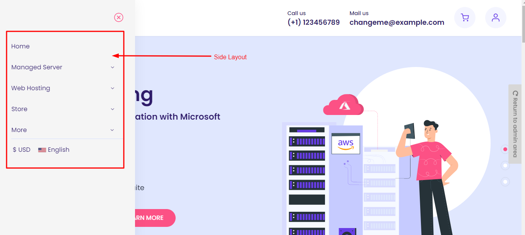Click the AWS logo on the server illustration
This screenshot has height=235, width=525.
coord(345,144)
